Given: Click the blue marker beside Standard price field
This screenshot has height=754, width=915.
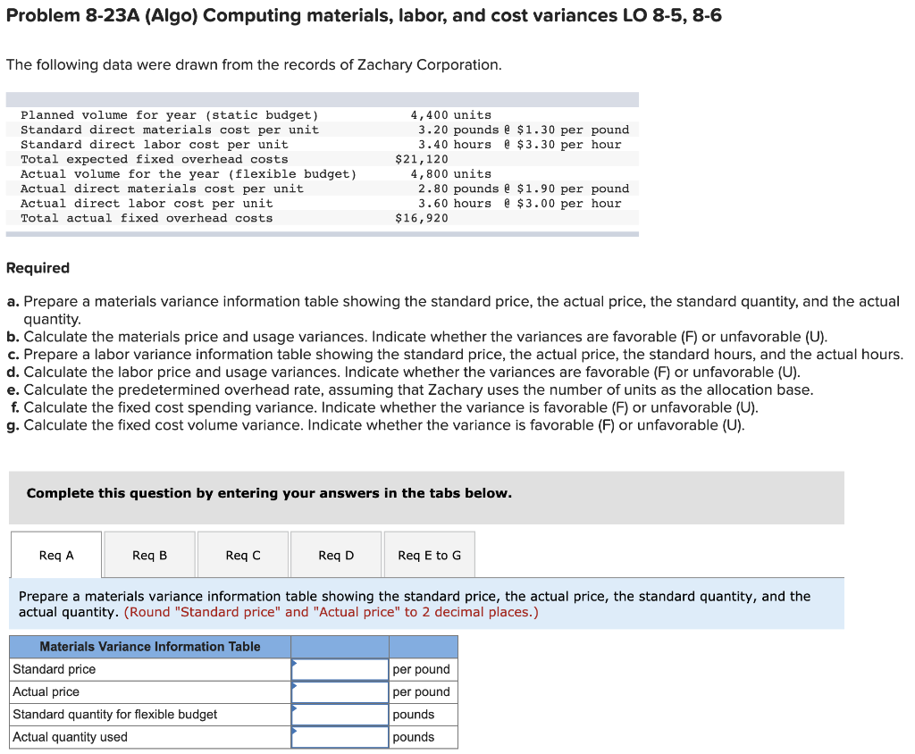Looking at the screenshot, I should click(x=293, y=665).
